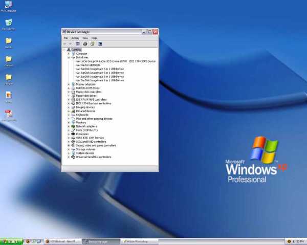Click the LaCie drive device icon

click(x=78, y=61)
